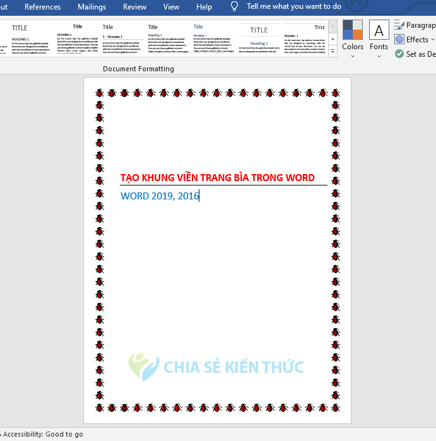Open the References tab

coord(42,7)
